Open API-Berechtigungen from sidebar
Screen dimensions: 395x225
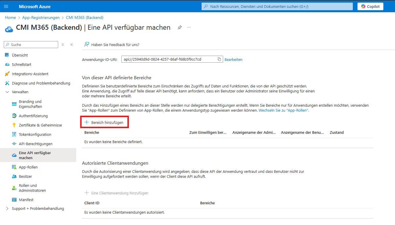(x=35, y=144)
